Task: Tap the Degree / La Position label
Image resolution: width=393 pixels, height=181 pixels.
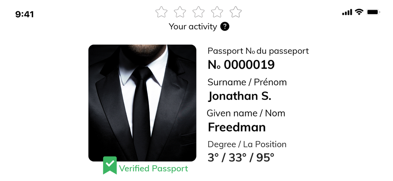Action: pyautogui.click(x=247, y=145)
